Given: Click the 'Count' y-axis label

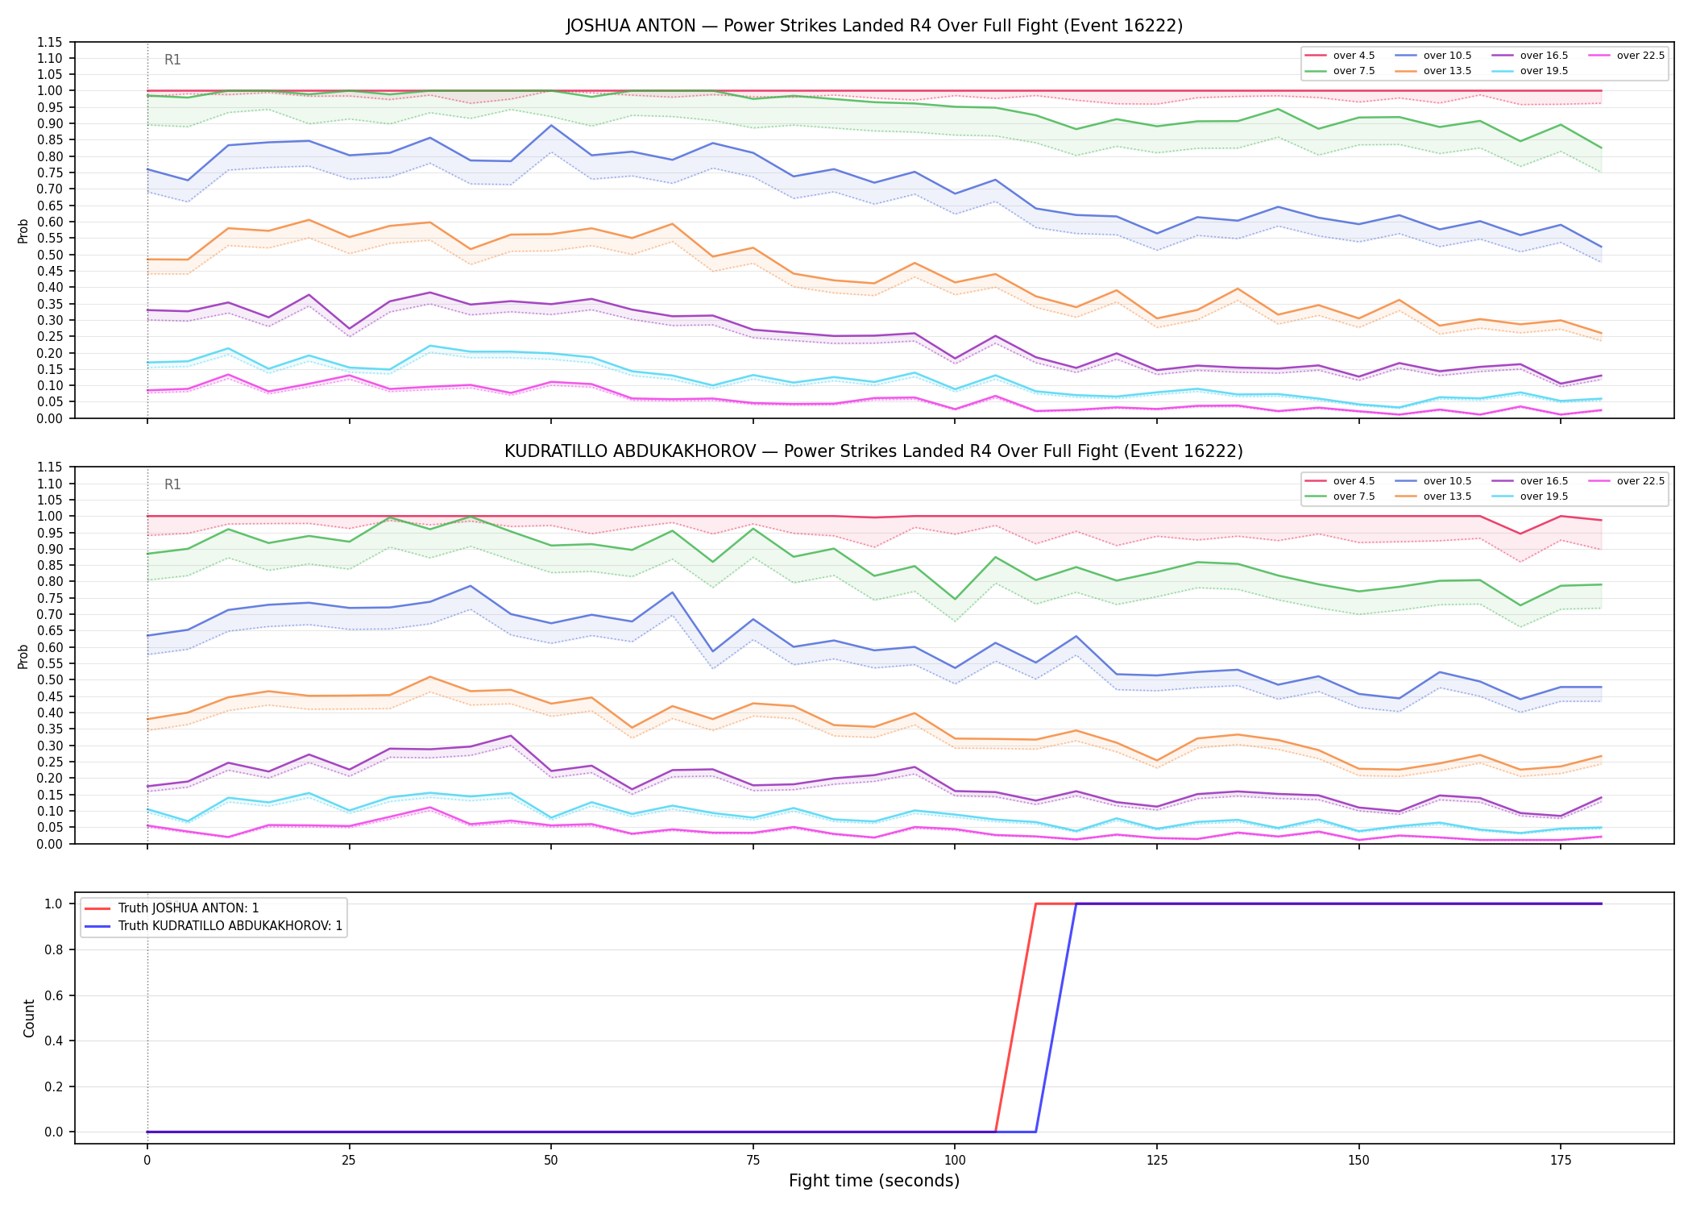Looking at the screenshot, I should coord(29,1018).
